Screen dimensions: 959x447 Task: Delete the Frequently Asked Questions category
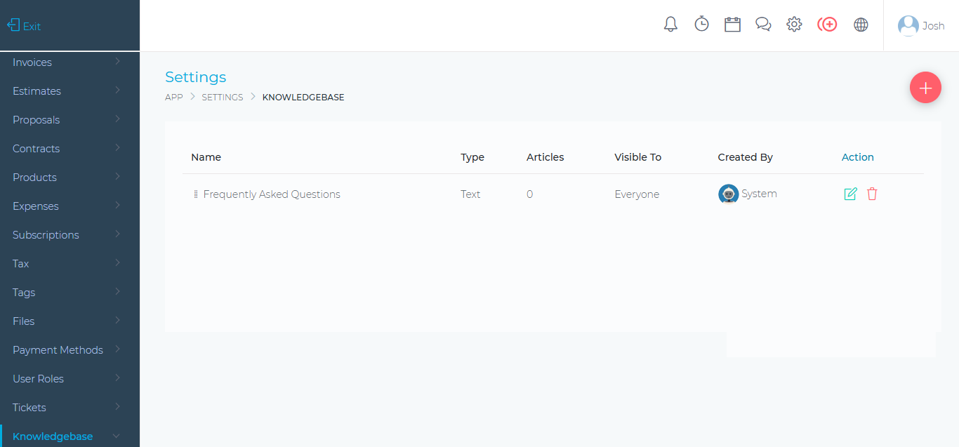click(x=872, y=194)
